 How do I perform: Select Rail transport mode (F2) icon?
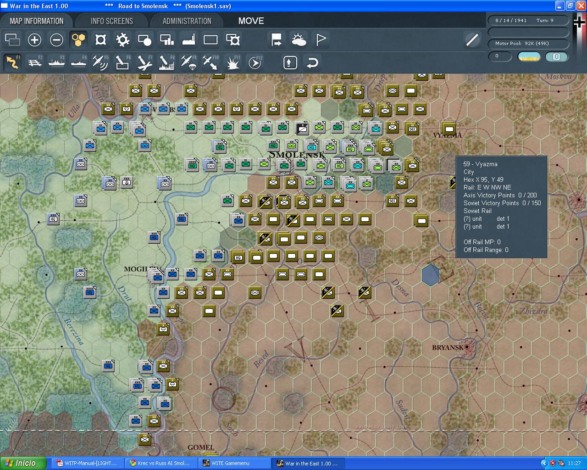tap(34, 62)
